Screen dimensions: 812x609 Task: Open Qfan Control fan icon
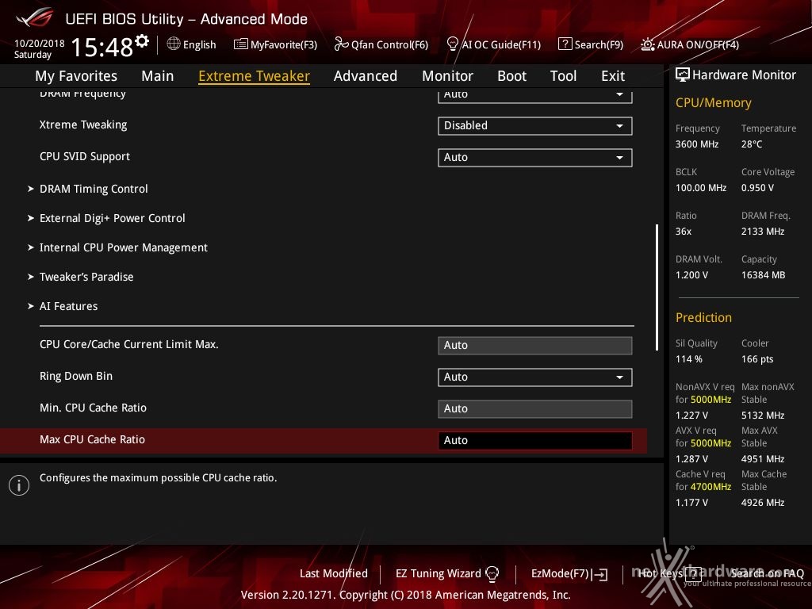tap(341, 44)
